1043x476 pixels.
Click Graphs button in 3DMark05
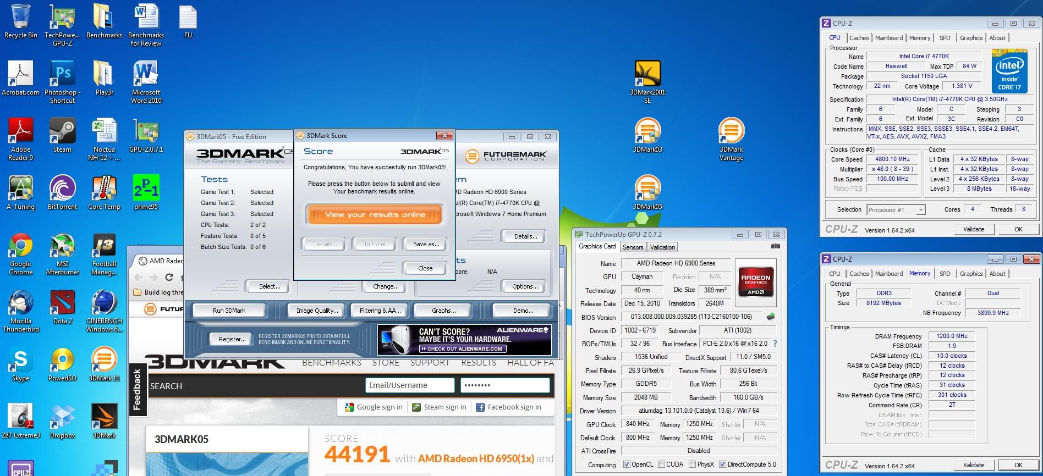coord(443,311)
